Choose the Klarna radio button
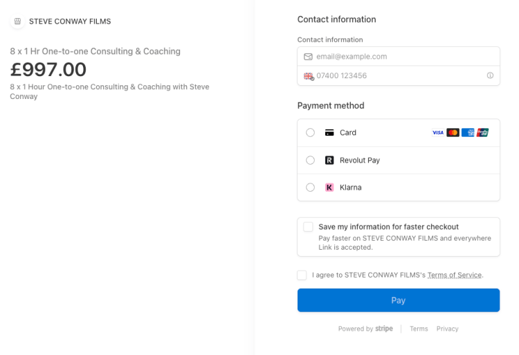This screenshot has width=519, height=355. pos(310,188)
